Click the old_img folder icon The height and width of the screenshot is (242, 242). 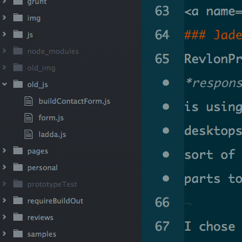coord(18,68)
